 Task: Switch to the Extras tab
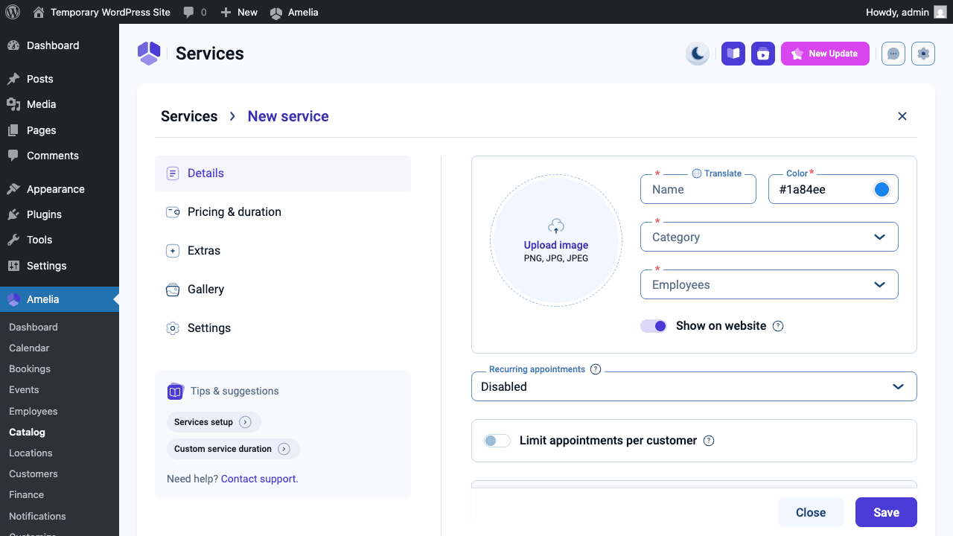click(x=283, y=251)
